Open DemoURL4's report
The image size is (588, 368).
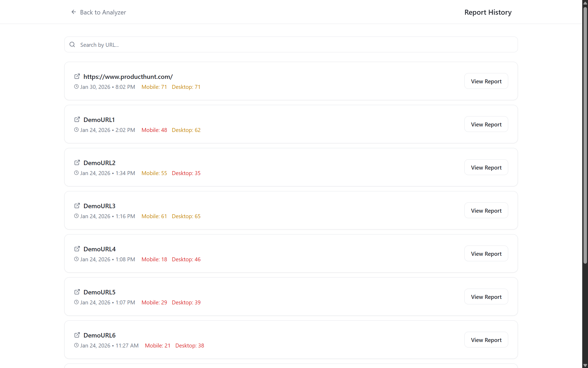(x=486, y=253)
